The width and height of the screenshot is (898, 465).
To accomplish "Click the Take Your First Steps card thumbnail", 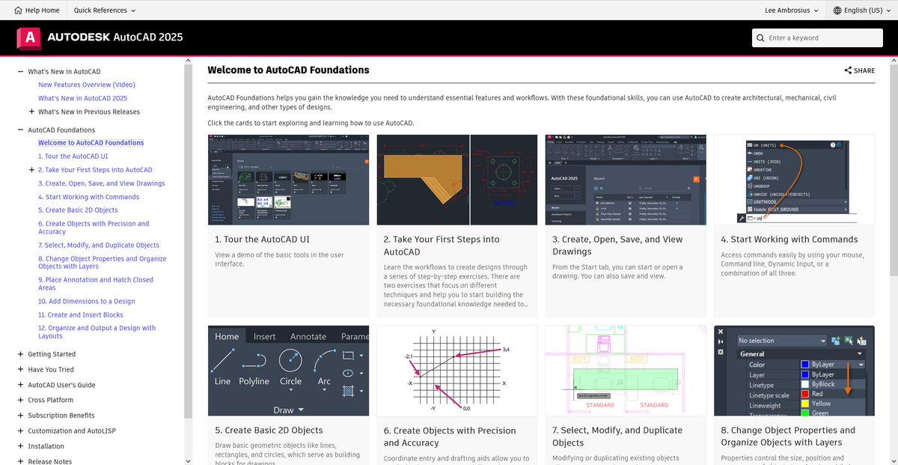I will point(457,180).
